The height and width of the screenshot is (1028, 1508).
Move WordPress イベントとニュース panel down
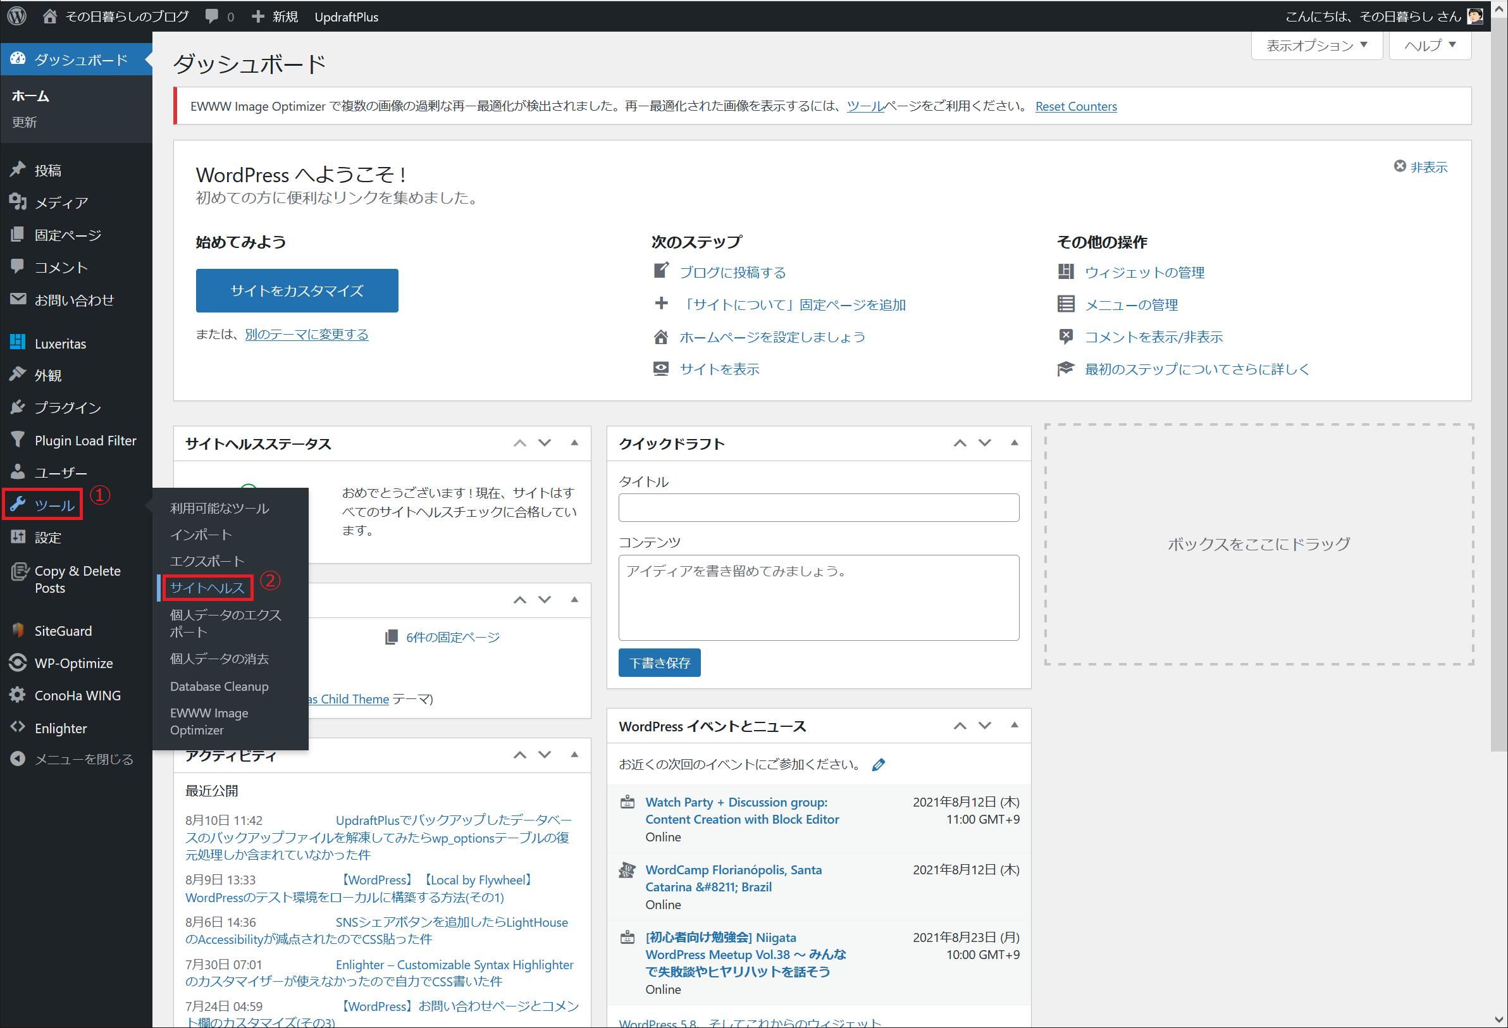point(984,725)
